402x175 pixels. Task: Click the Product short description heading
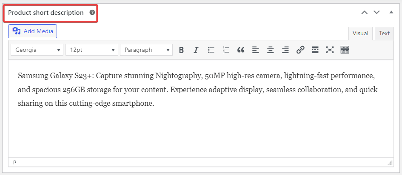tap(46, 13)
